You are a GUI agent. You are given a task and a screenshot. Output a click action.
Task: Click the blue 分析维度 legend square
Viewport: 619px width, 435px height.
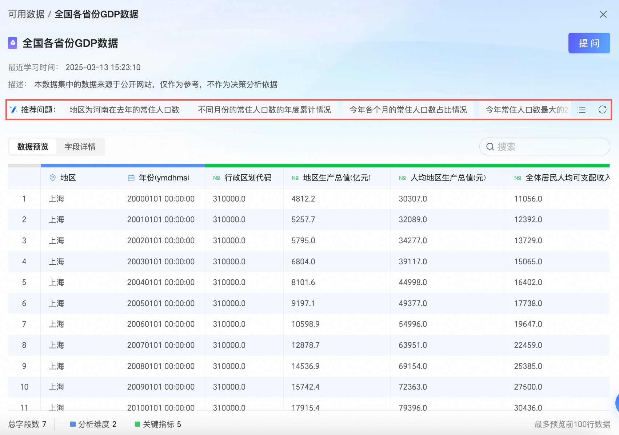pyautogui.click(x=73, y=424)
